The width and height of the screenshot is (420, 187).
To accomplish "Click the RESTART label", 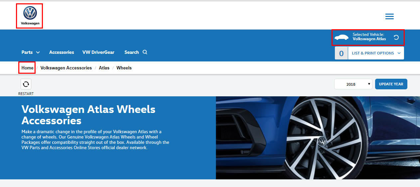I will point(26,94).
